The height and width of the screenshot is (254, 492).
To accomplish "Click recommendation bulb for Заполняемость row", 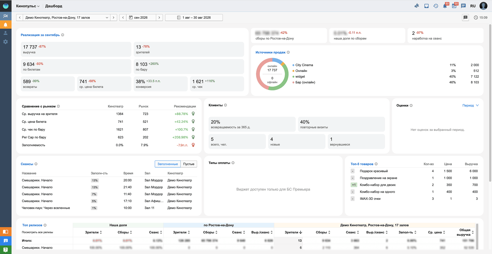I will (193, 145).
